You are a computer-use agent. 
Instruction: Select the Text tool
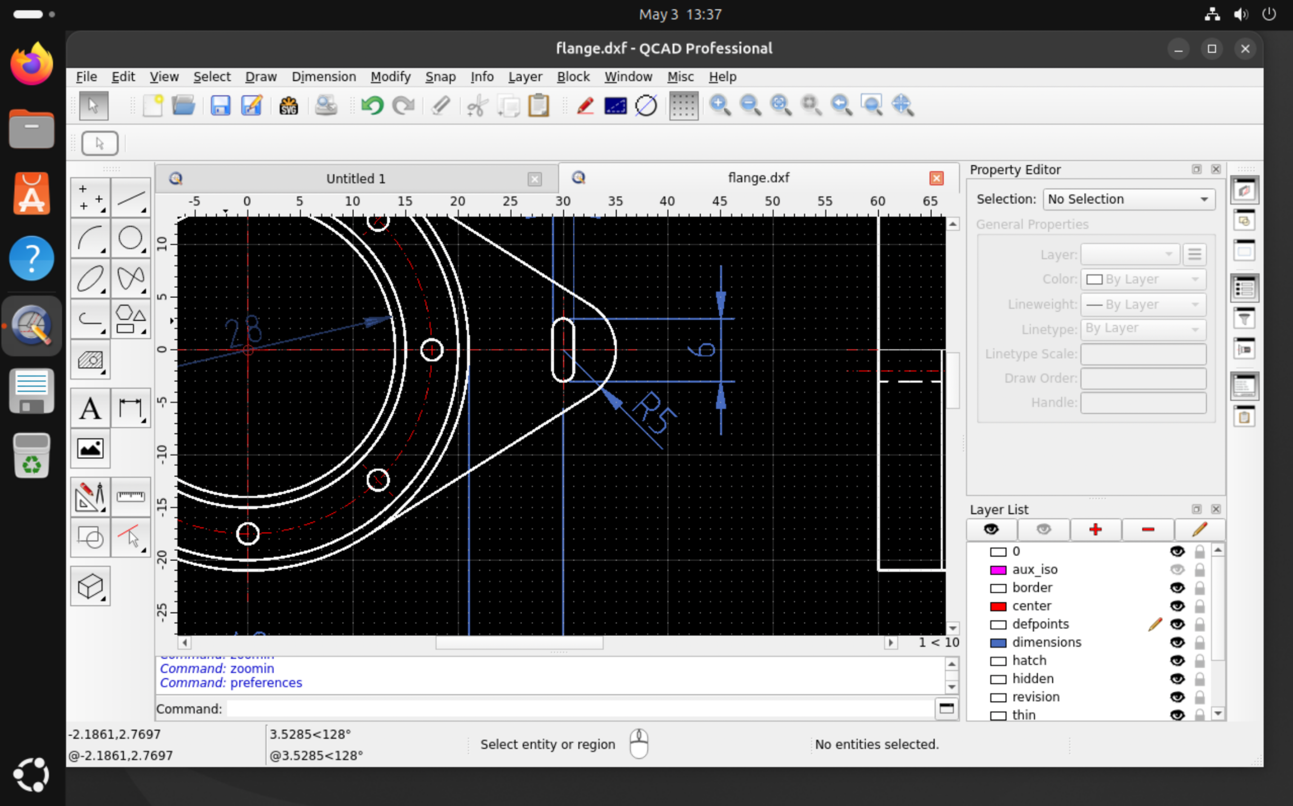point(91,409)
